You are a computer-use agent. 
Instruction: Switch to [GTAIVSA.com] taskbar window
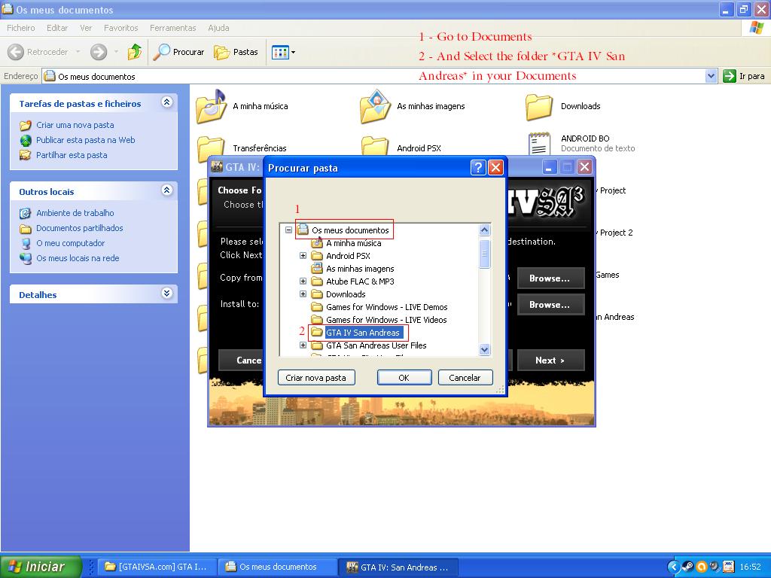point(155,567)
